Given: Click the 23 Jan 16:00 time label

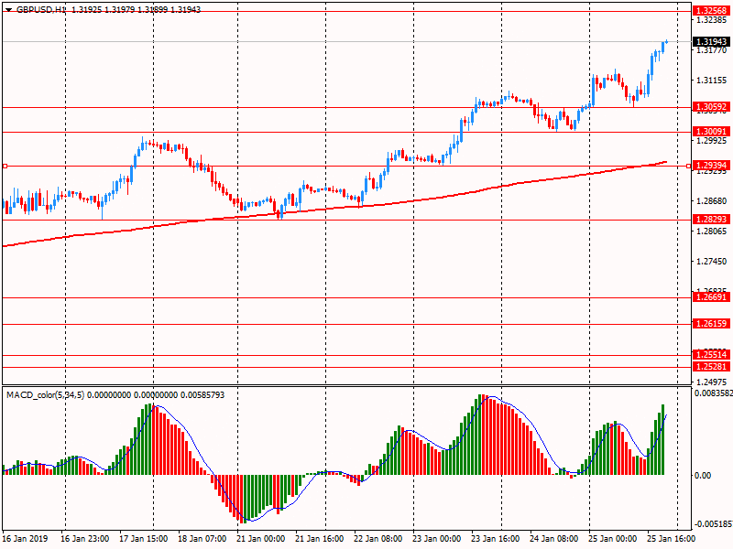Looking at the screenshot, I should [496, 538].
